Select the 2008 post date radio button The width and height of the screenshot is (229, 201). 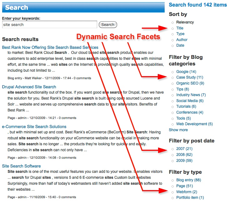pyautogui.click(x=173, y=155)
